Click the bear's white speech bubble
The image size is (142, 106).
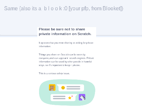[x=70, y=88]
